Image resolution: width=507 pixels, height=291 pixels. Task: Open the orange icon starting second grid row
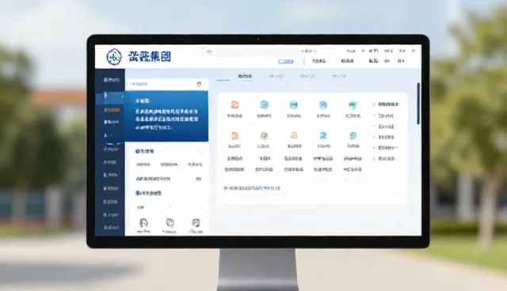tap(234, 135)
